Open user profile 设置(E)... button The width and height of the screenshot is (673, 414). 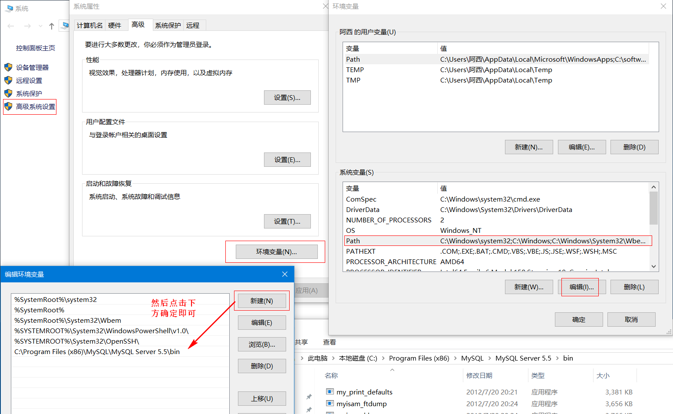tap(287, 160)
